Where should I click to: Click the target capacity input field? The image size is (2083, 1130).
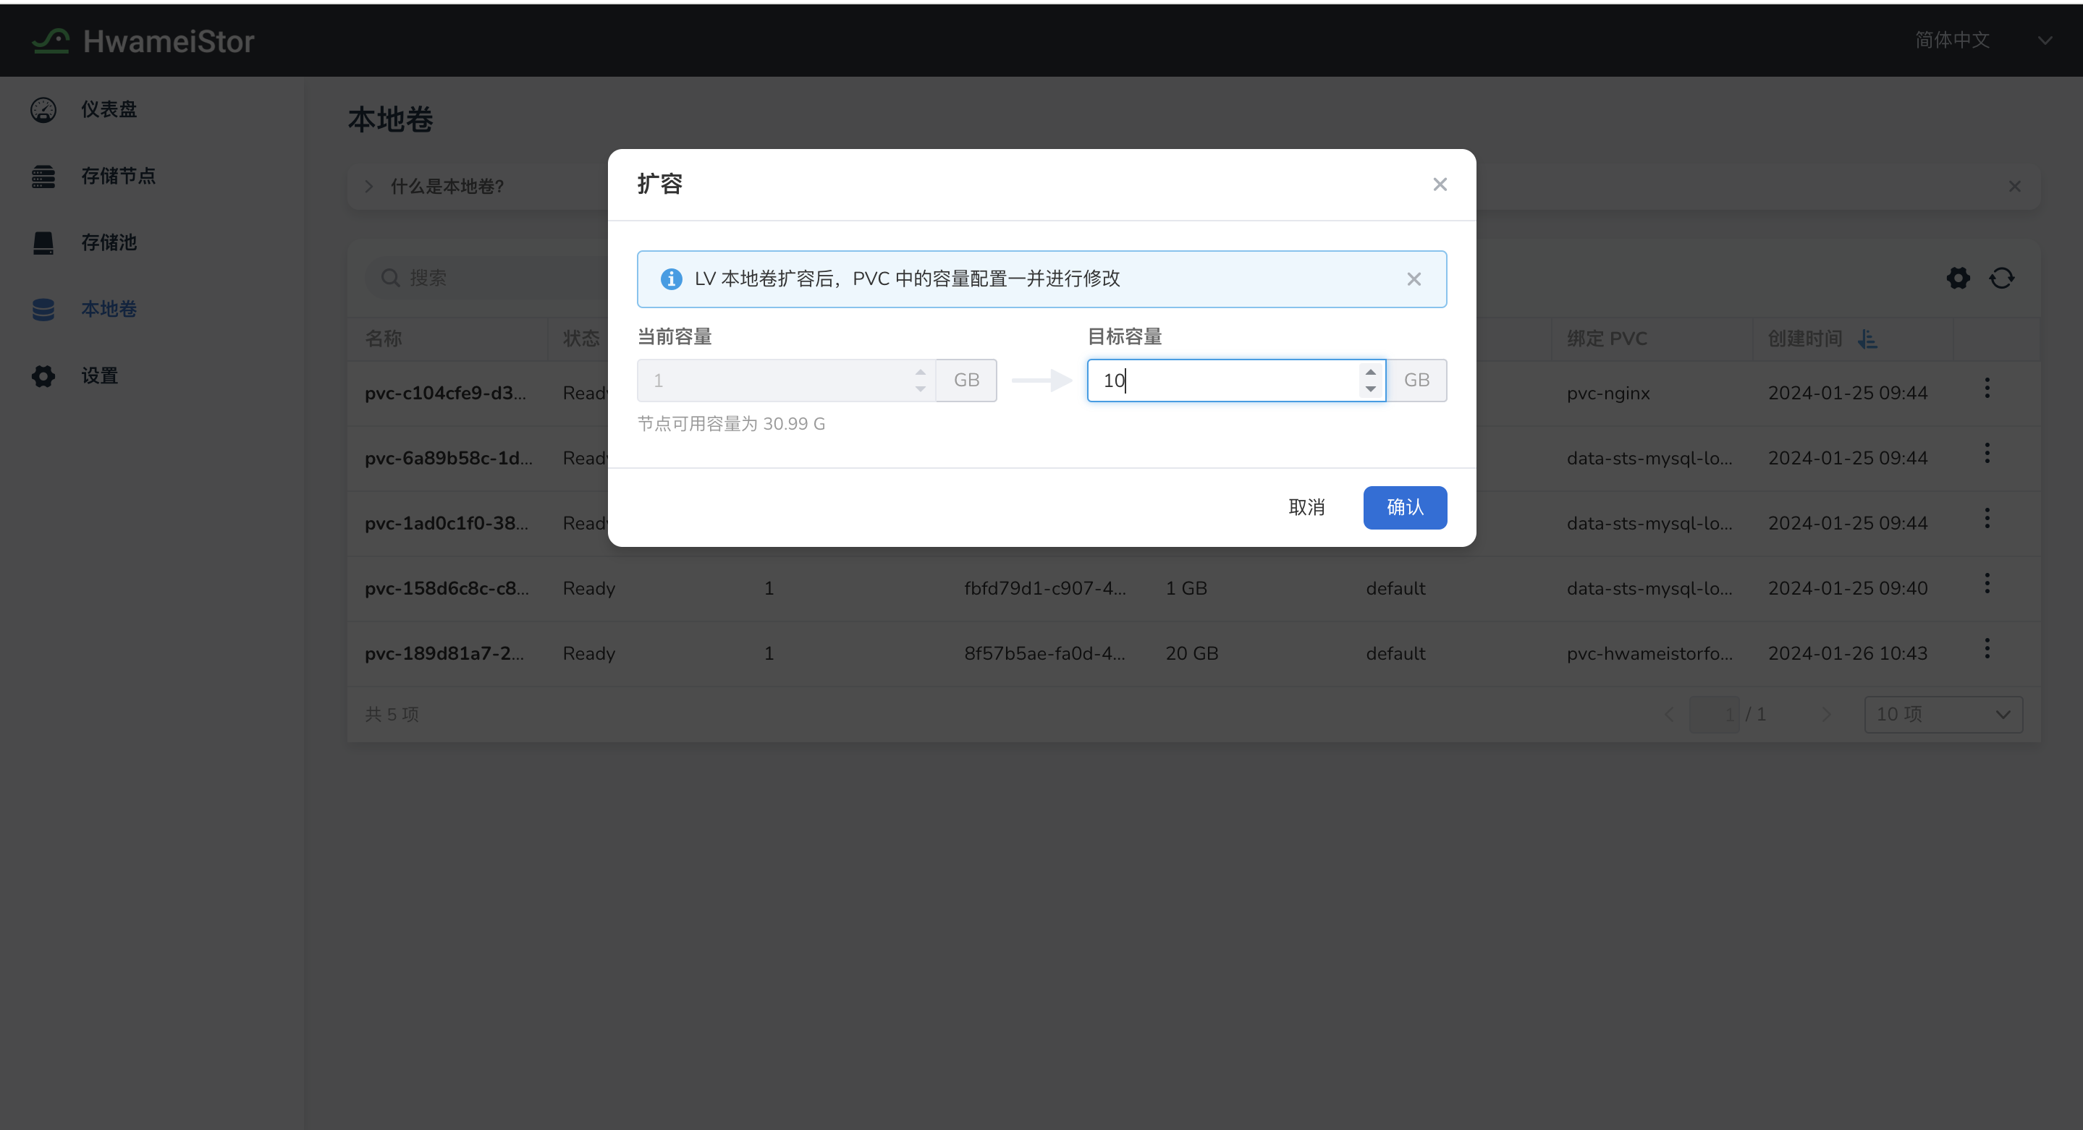tap(1221, 381)
